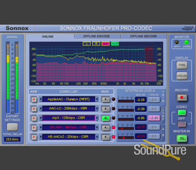Edit the -2.45 trim value for mp3
The height and width of the screenshot is (170, 196).
click(x=154, y=118)
